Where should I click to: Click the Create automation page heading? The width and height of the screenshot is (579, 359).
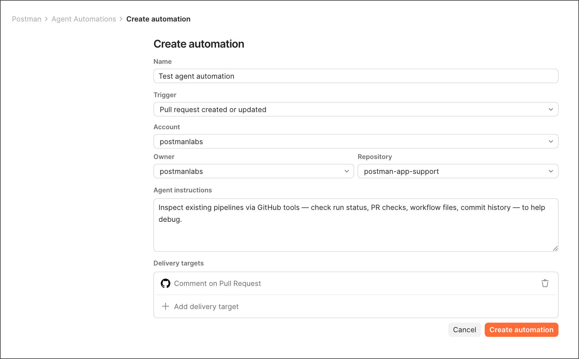(x=199, y=44)
